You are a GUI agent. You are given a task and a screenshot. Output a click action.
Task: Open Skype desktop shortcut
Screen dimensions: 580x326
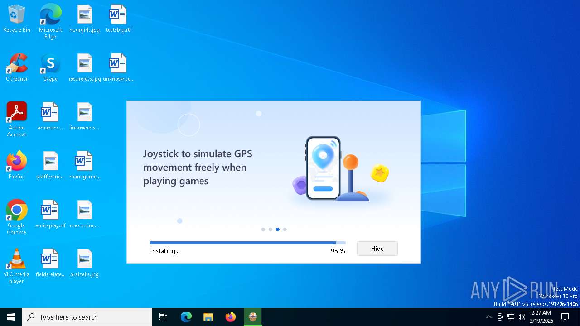pos(50,68)
